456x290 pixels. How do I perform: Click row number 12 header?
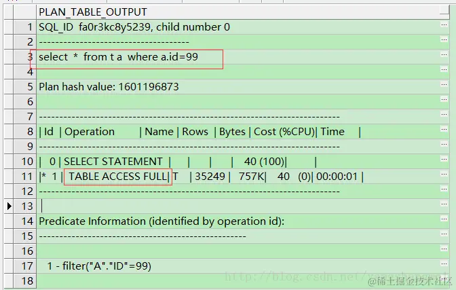pos(24,192)
